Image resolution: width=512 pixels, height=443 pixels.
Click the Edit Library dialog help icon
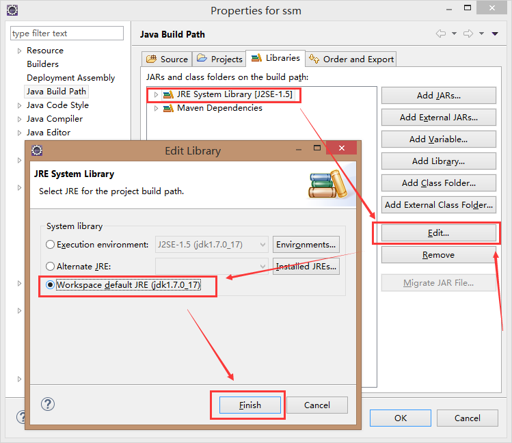(x=48, y=404)
